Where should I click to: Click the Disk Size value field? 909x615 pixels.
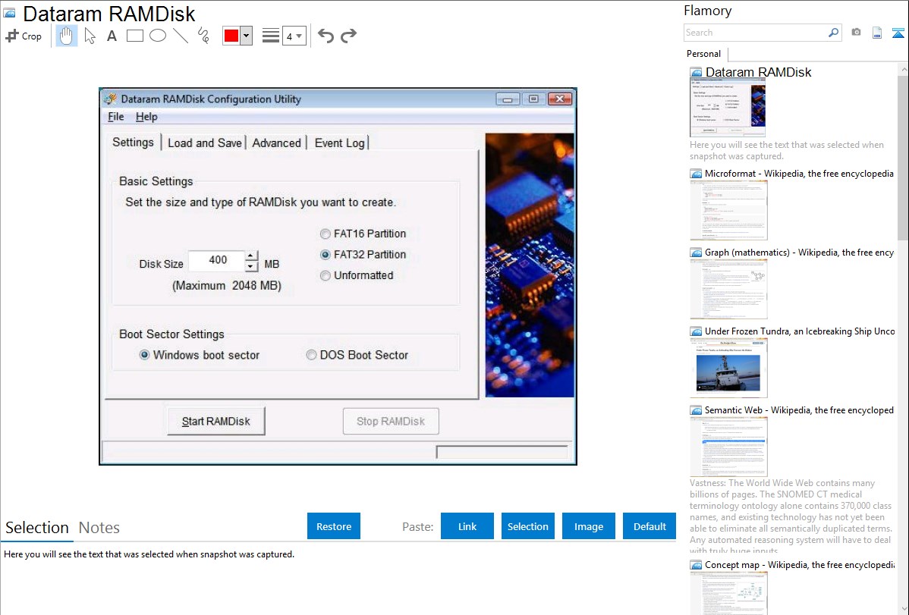click(217, 260)
